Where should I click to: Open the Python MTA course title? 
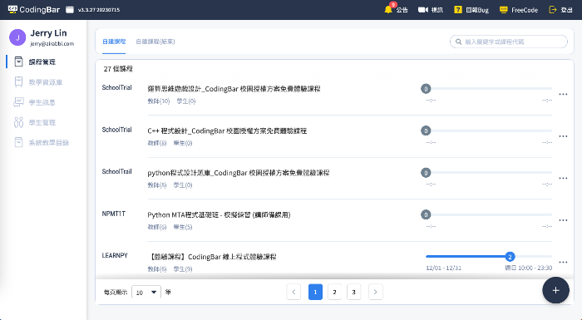click(x=219, y=214)
